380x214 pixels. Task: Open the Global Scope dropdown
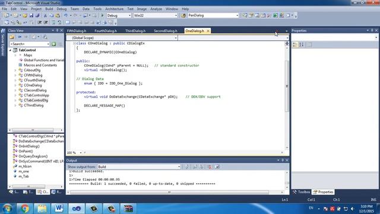[x=176, y=38]
